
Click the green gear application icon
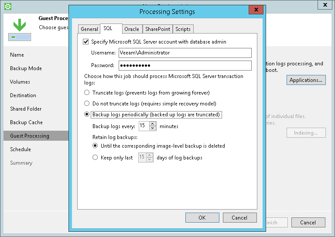coord(8,7)
